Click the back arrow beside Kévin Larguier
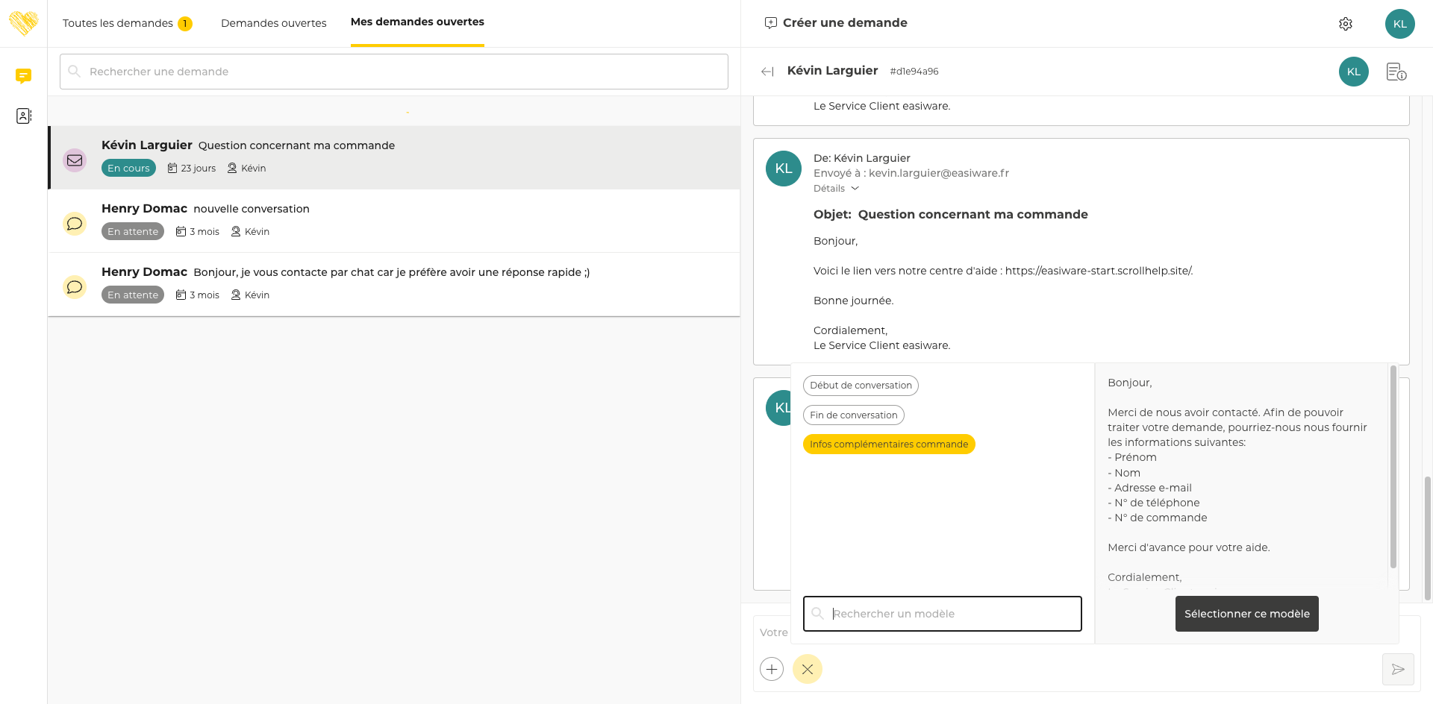1433x704 pixels. point(767,72)
